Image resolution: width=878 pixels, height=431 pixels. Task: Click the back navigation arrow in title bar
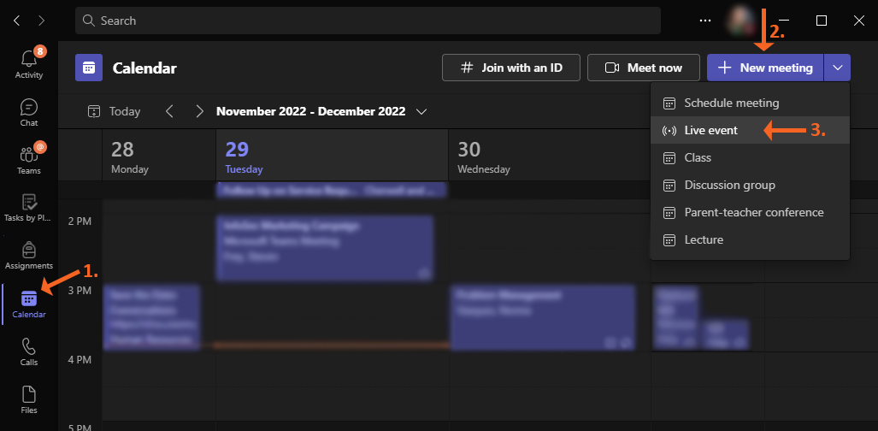(x=16, y=21)
